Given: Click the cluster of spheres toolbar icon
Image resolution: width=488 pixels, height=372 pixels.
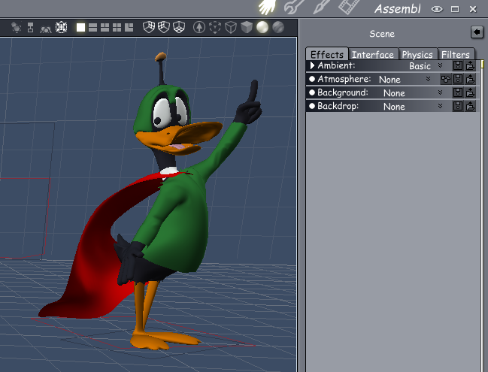Looking at the screenshot, I should point(16,27).
